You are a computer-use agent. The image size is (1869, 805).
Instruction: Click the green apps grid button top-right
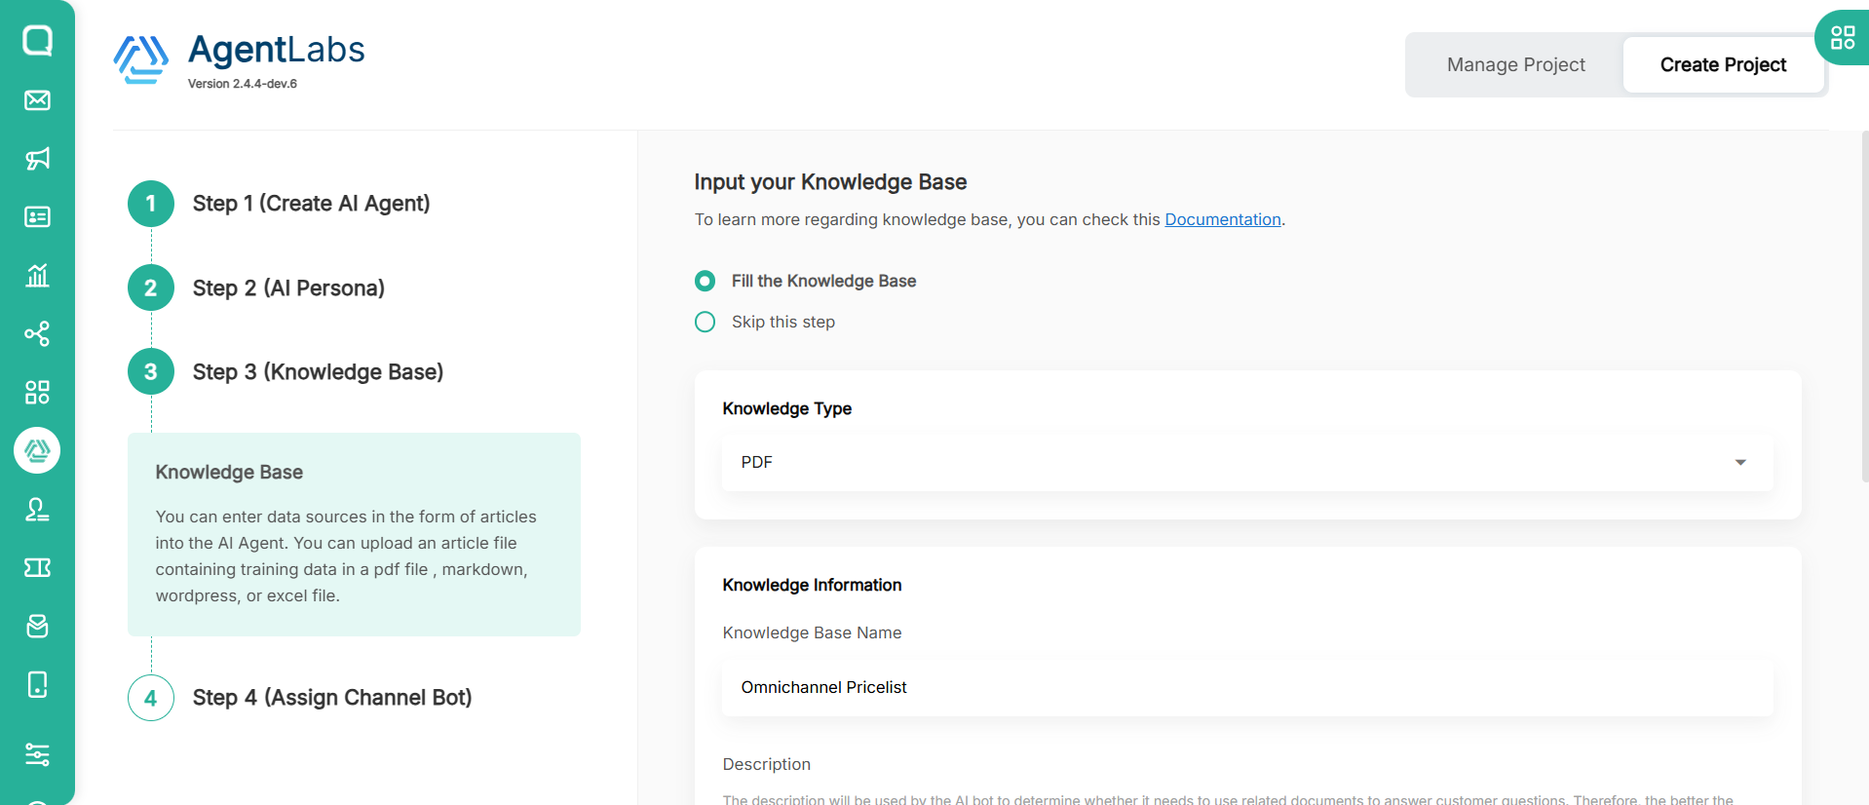click(x=1842, y=38)
